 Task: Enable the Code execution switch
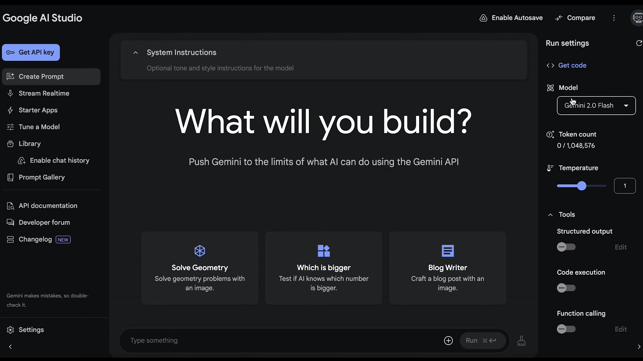click(566, 288)
